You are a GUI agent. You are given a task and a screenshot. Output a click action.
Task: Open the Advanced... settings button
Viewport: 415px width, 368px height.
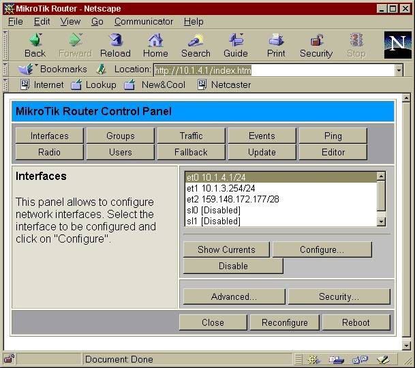coord(234,296)
